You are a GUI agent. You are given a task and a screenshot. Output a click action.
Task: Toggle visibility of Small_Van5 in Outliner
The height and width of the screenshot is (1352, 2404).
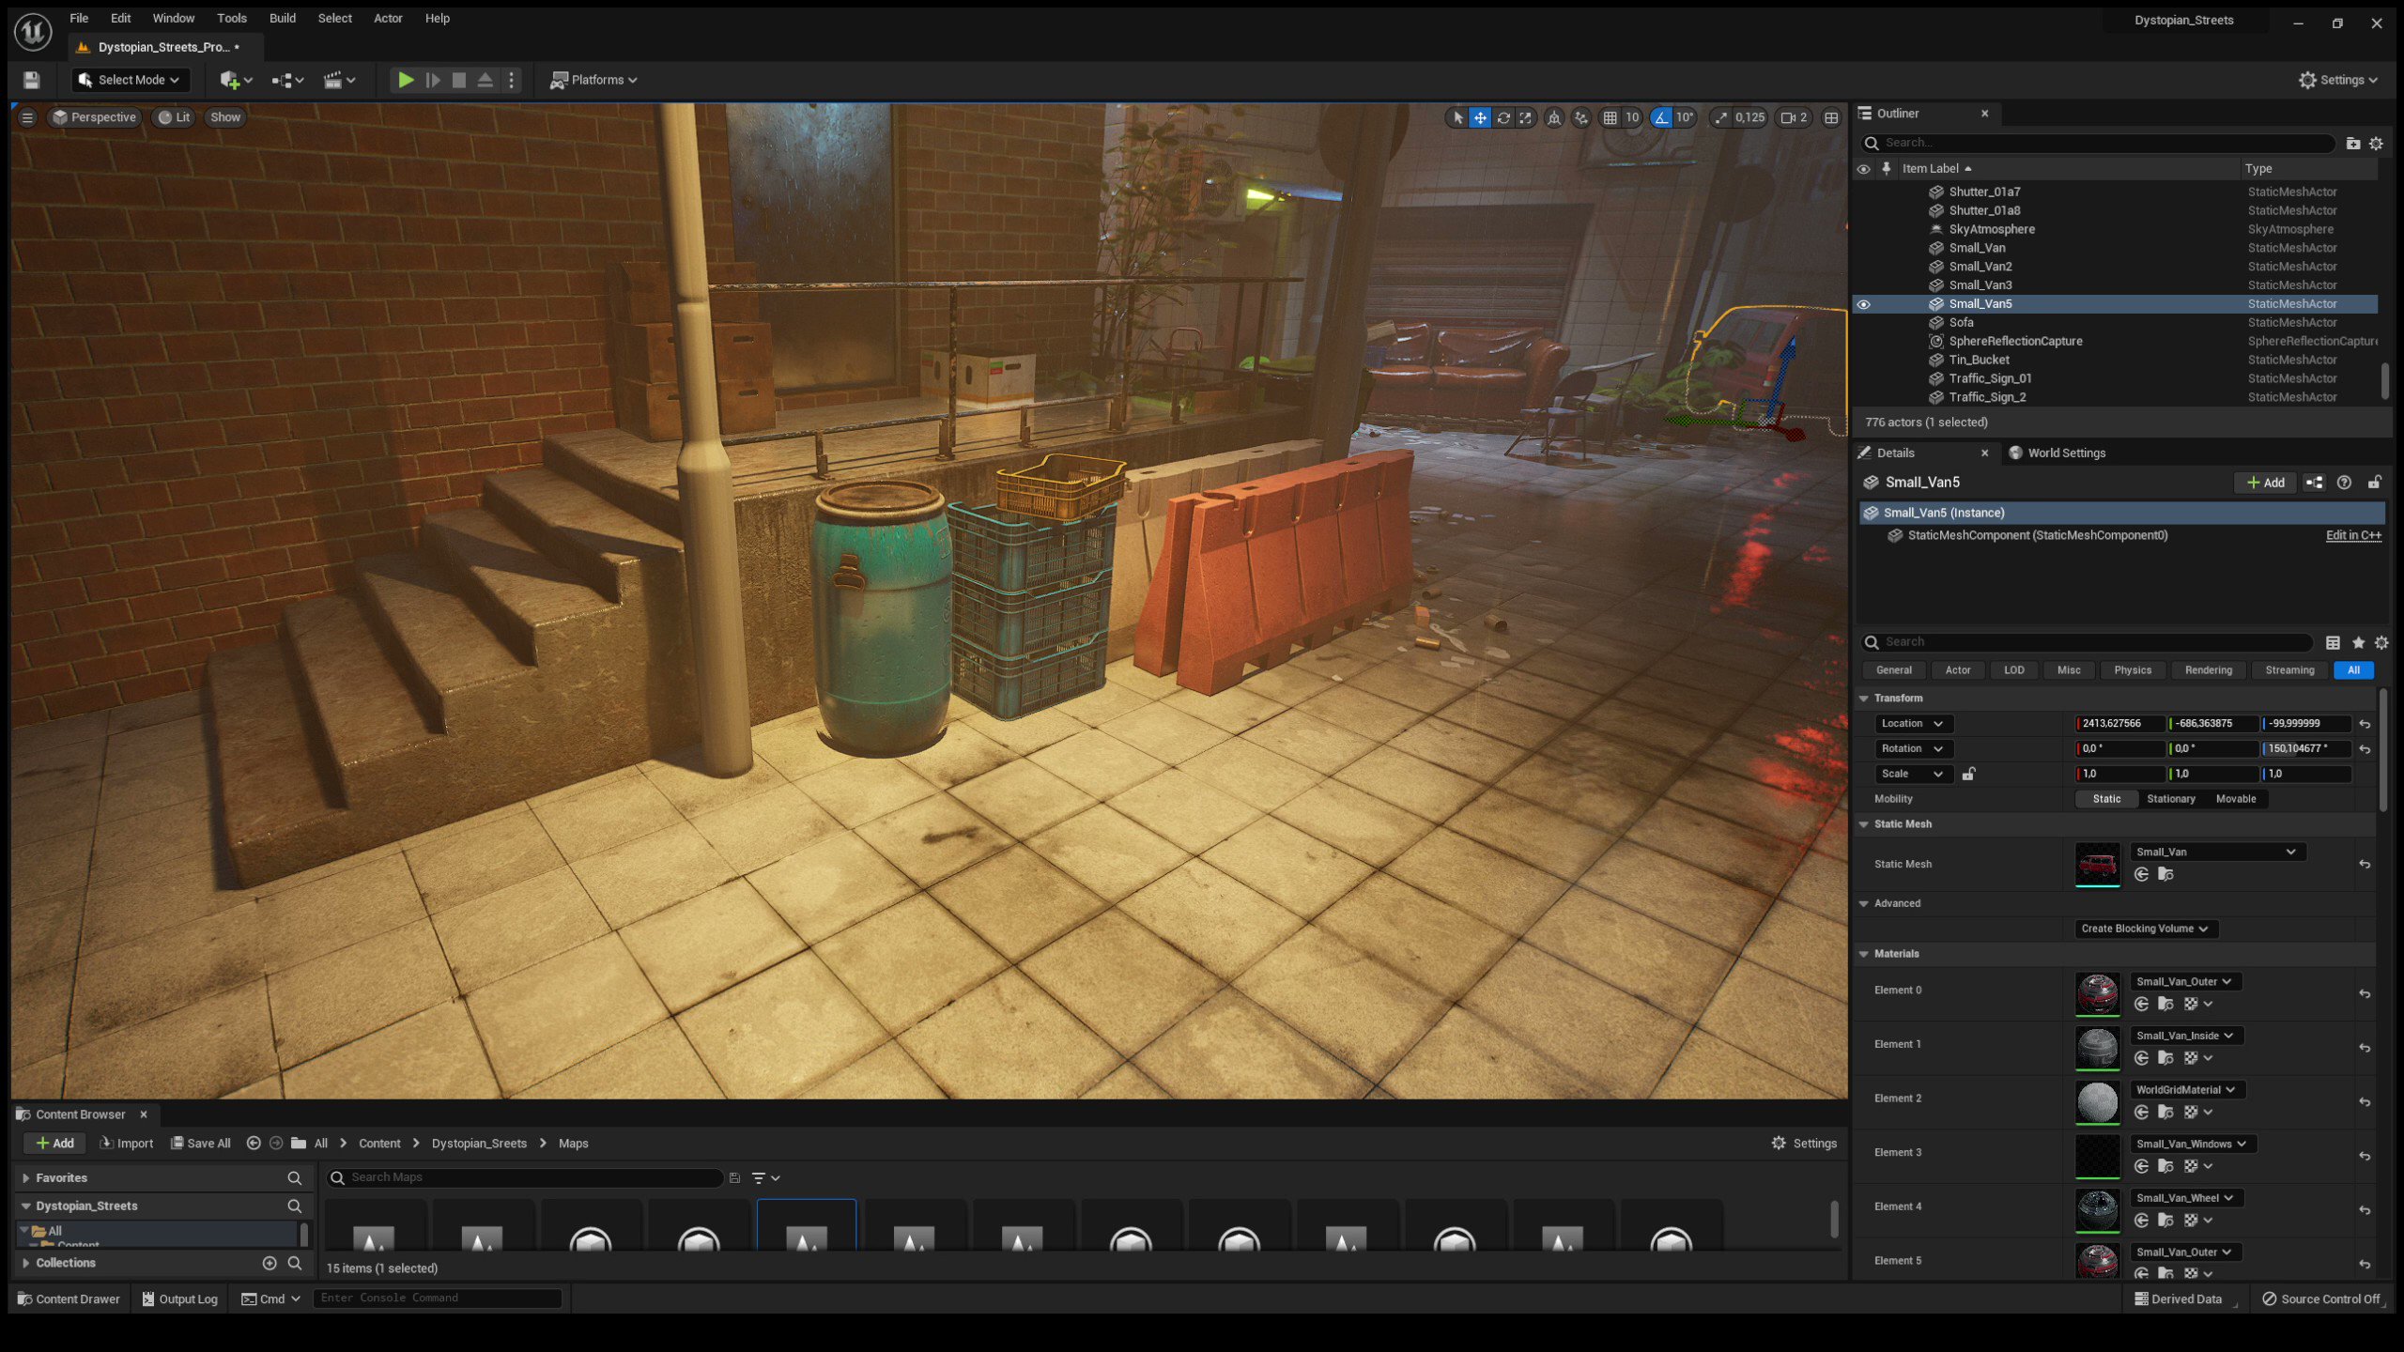[1864, 303]
